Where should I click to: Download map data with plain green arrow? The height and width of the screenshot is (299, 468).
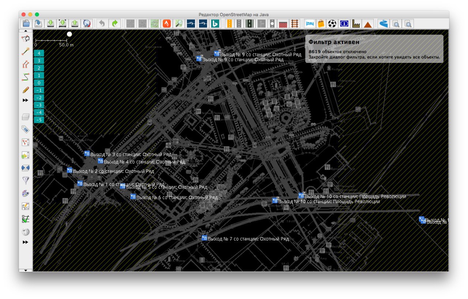(x=50, y=24)
